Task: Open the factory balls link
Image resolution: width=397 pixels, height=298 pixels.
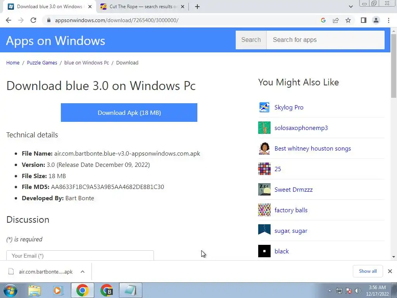Action: click(291, 210)
